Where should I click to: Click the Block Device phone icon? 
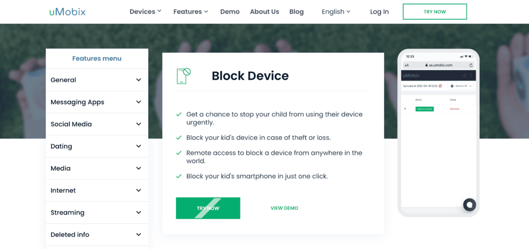click(x=183, y=76)
